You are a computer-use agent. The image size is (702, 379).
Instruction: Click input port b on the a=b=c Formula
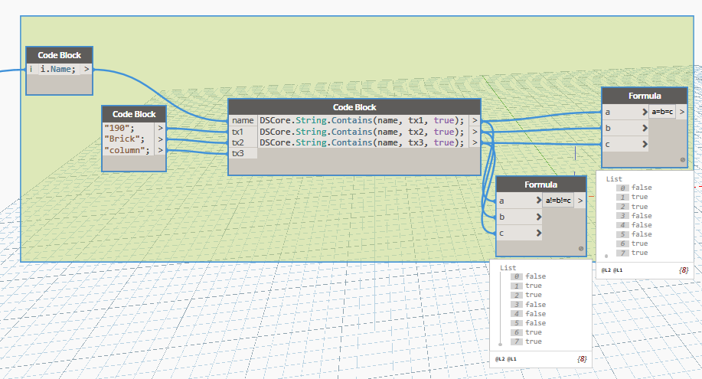[x=622, y=128]
